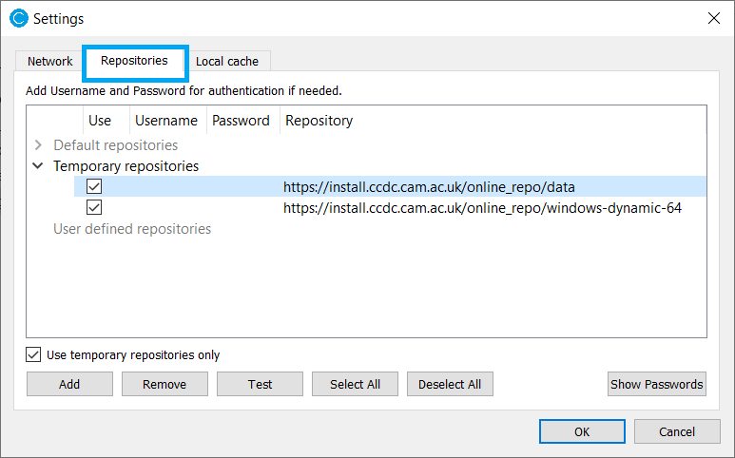
Task: Reveal passwords with Show Passwords button
Action: point(657,384)
